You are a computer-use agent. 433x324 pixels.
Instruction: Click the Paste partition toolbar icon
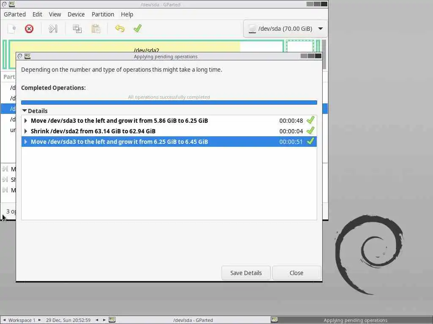(x=96, y=29)
